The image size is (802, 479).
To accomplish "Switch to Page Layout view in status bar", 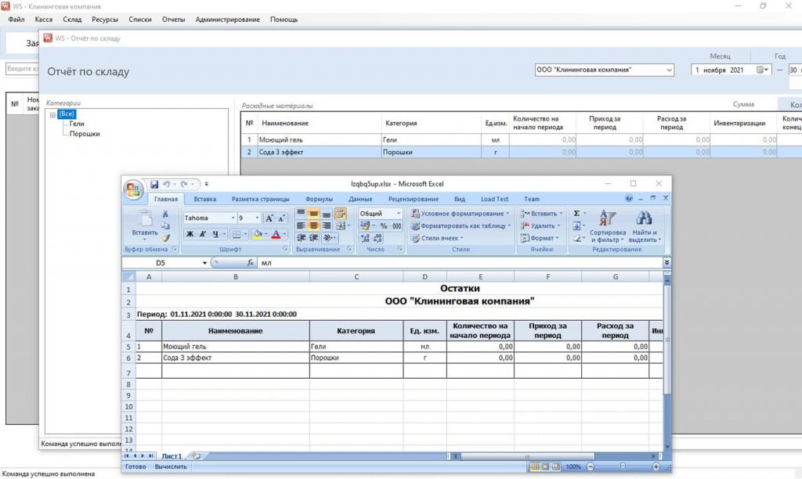I will [545, 466].
